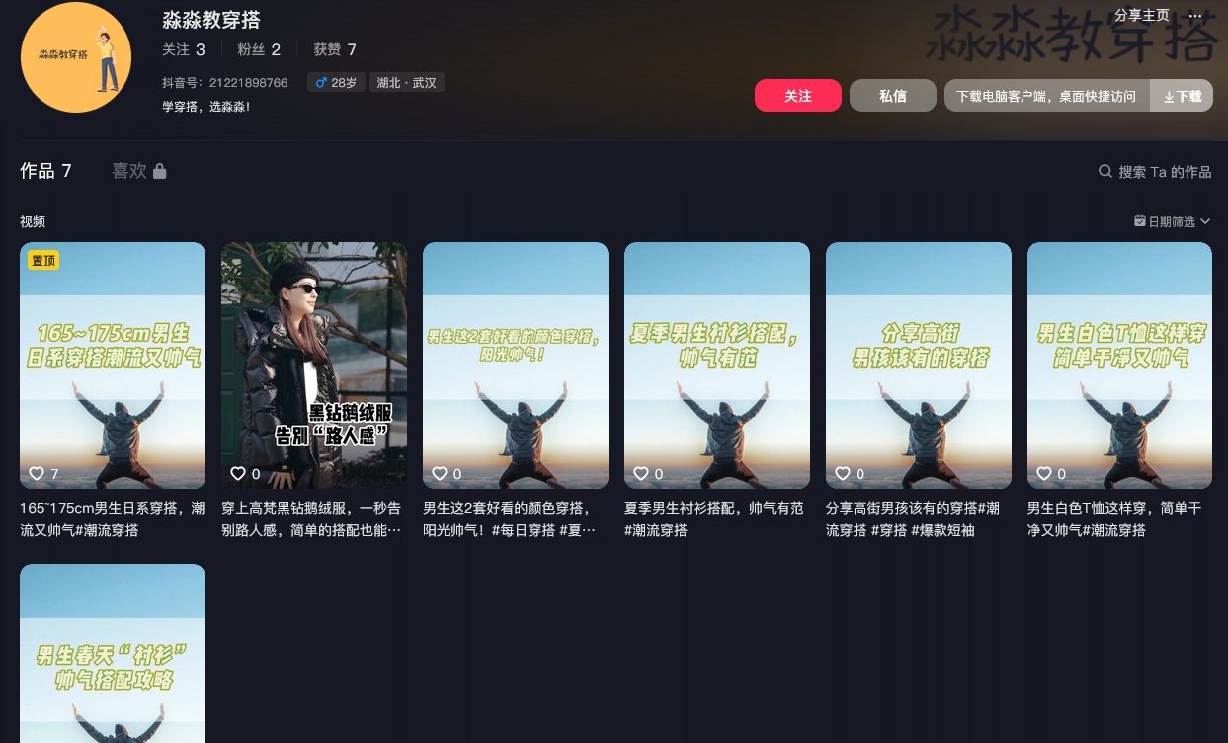The height and width of the screenshot is (743, 1228).
Task: Click heart icon on 男生这2套好看的颜色穿搭 video
Action: (x=440, y=474)
